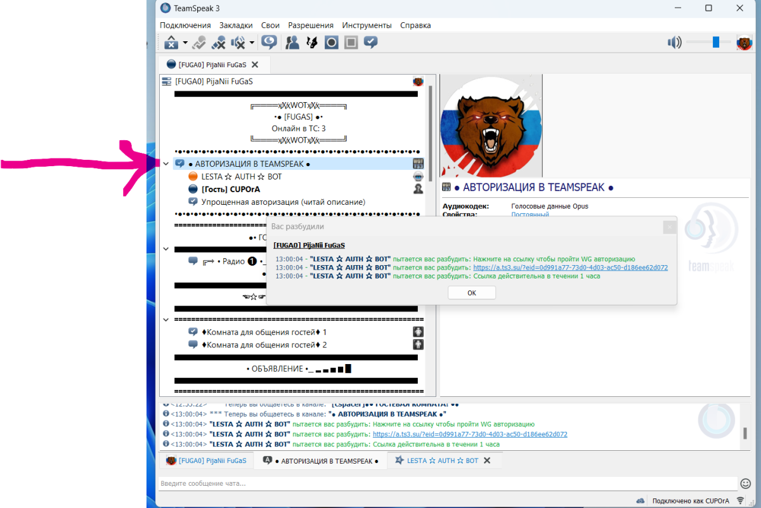The width and height of the screenshot is (761, 508).
Task: Click the ОБЪЯВЛЕНИЕ spacer row
Action: point(299,368)
